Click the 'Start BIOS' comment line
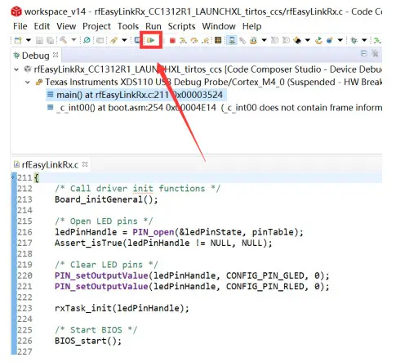This screenshot has height=362, width=396. click(x=96, y=330)
